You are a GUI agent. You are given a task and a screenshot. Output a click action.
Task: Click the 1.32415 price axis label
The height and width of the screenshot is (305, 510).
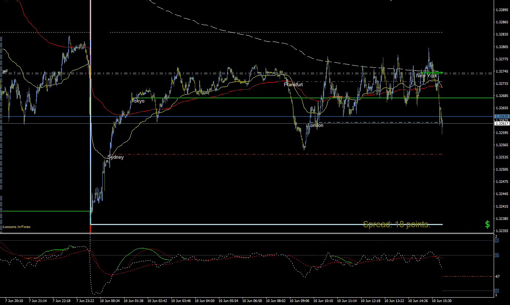(x=502, y=206)
